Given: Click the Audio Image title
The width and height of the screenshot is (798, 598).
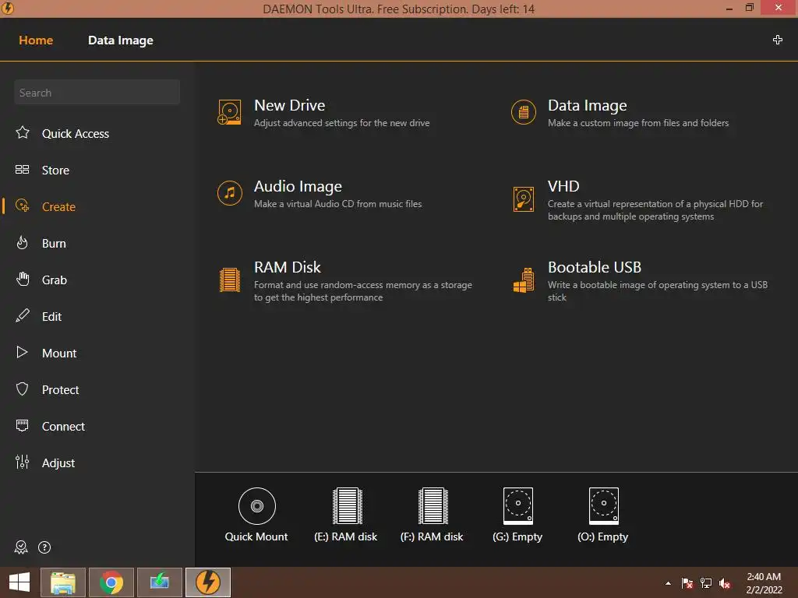Looking at the screenshot, I should [298, 187].
